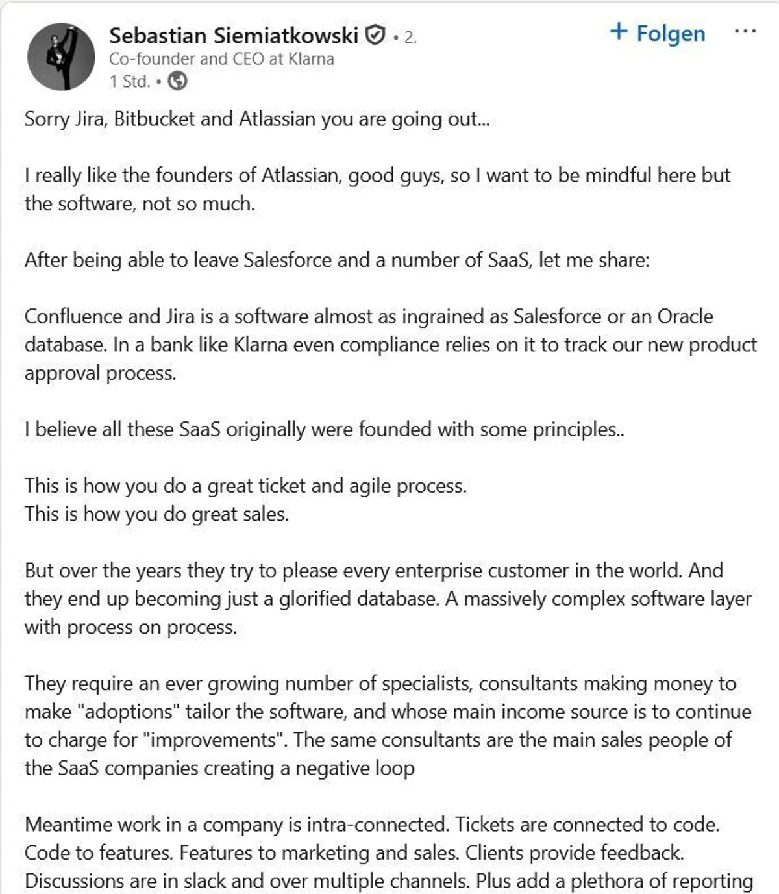Click the "Meantime work in a company" paragraph
The width and height of the screenshot is (779, 894).
coord(388,852)
